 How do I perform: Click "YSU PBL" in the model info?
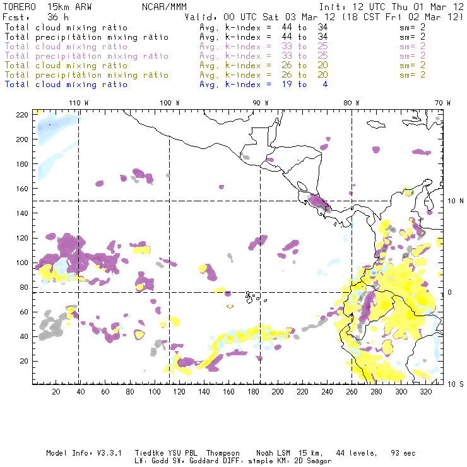pyautogui.click(x=182, y=453)
